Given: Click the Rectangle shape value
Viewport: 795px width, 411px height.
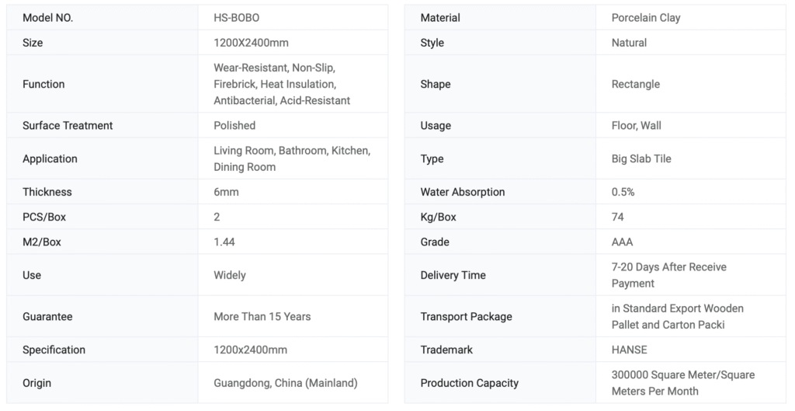Looking at the screenshot, I should coord(636,84).
